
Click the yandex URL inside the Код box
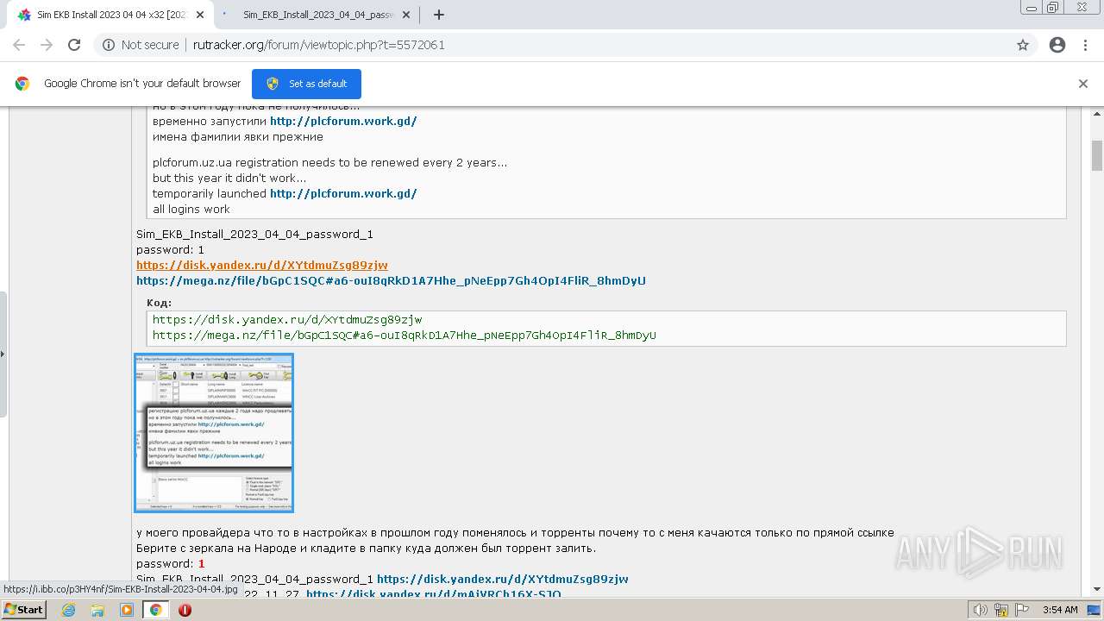tap(287, 320)
